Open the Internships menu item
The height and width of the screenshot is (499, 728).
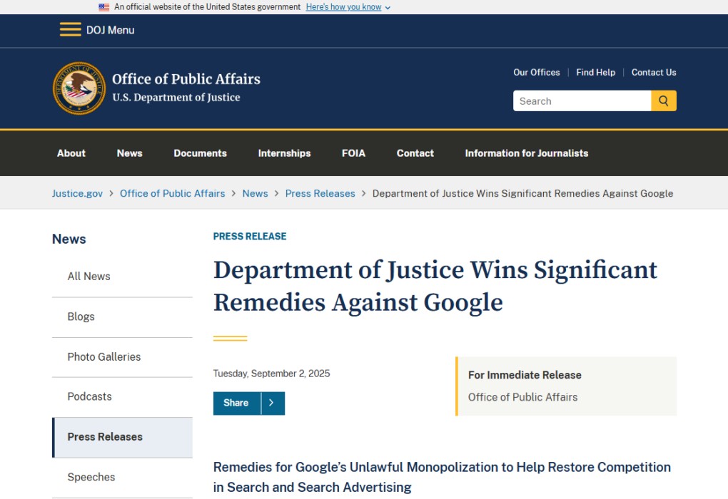tap(284, 153)
